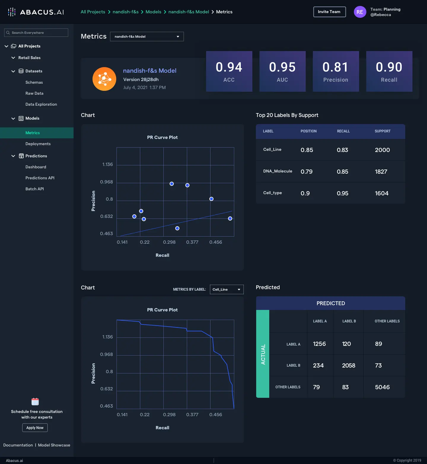Viewport: 427px width, 464px height.
Task: Open Deployments in the sidebar
Action: click(38, 144)
